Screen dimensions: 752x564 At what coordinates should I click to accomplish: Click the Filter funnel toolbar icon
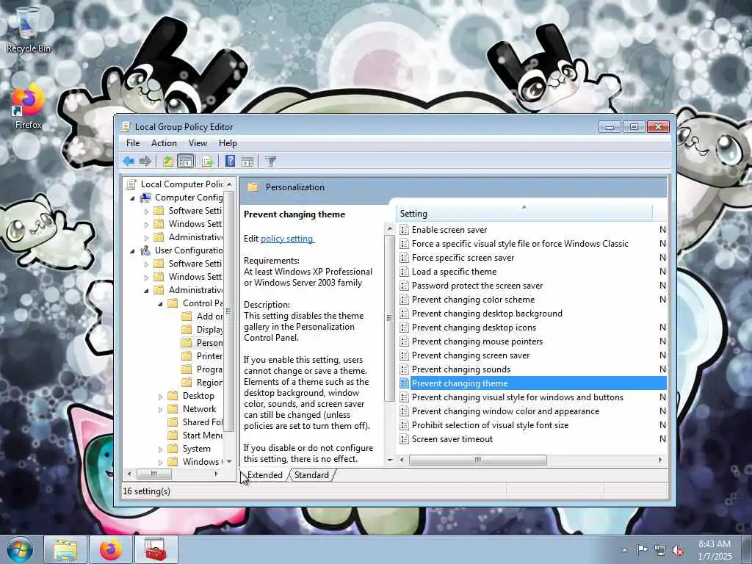pyautogui.click(x=270, y=161)
